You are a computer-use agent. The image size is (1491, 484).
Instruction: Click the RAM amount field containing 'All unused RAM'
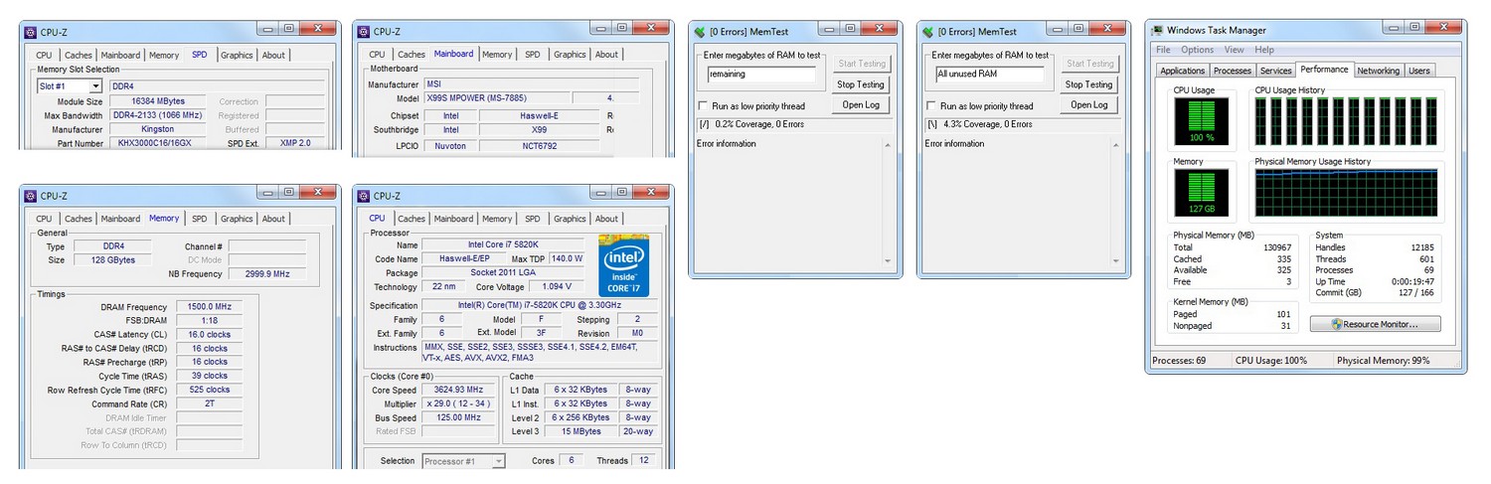(x=990, y=75)
